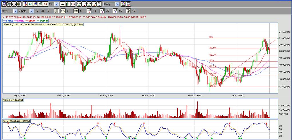Select the LOG not-equal scale icon
The height and width of the screenshot is (140, 292).
[x=84, y=4]
